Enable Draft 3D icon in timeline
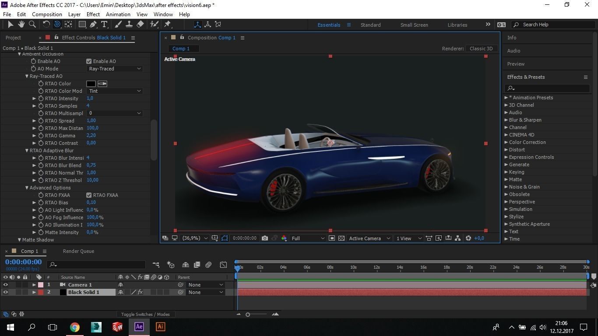598x336 pixels. coord(171,265)
